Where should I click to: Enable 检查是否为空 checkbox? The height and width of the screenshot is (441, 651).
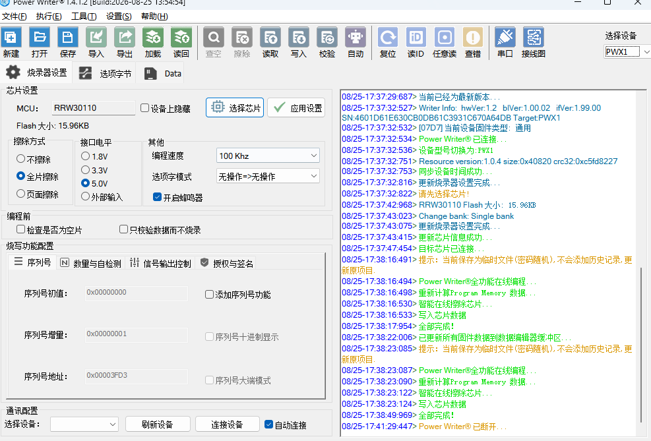20,229
